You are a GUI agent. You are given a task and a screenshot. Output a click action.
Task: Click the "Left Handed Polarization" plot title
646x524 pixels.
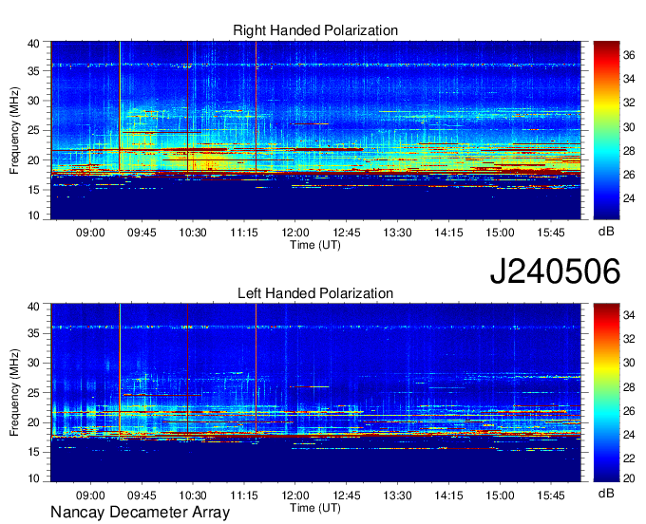coord(315,293)
